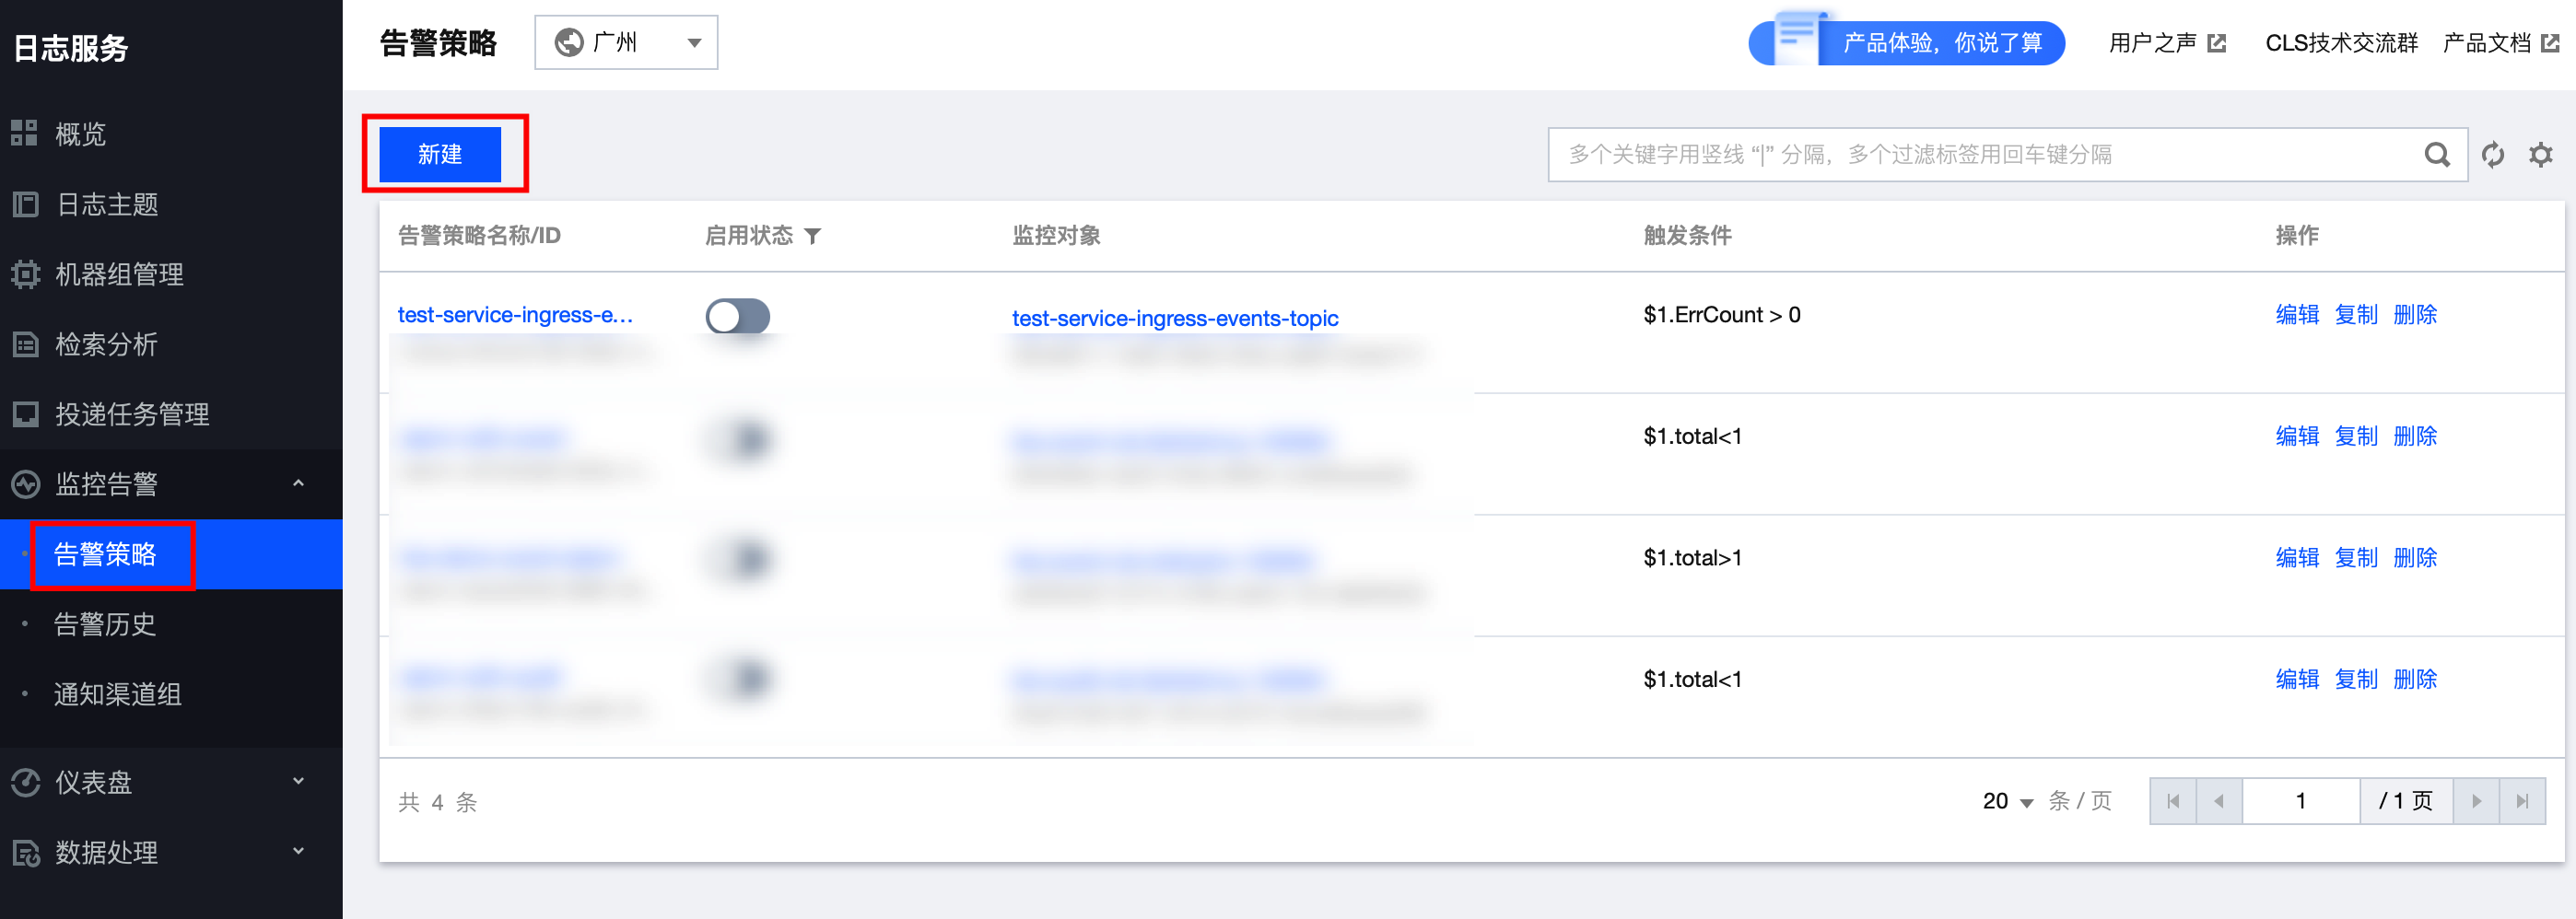Viewport: 2576px width, 919px height.
Task: Open the Guangzhou region dropdown
Action: [x=626, y=43]
